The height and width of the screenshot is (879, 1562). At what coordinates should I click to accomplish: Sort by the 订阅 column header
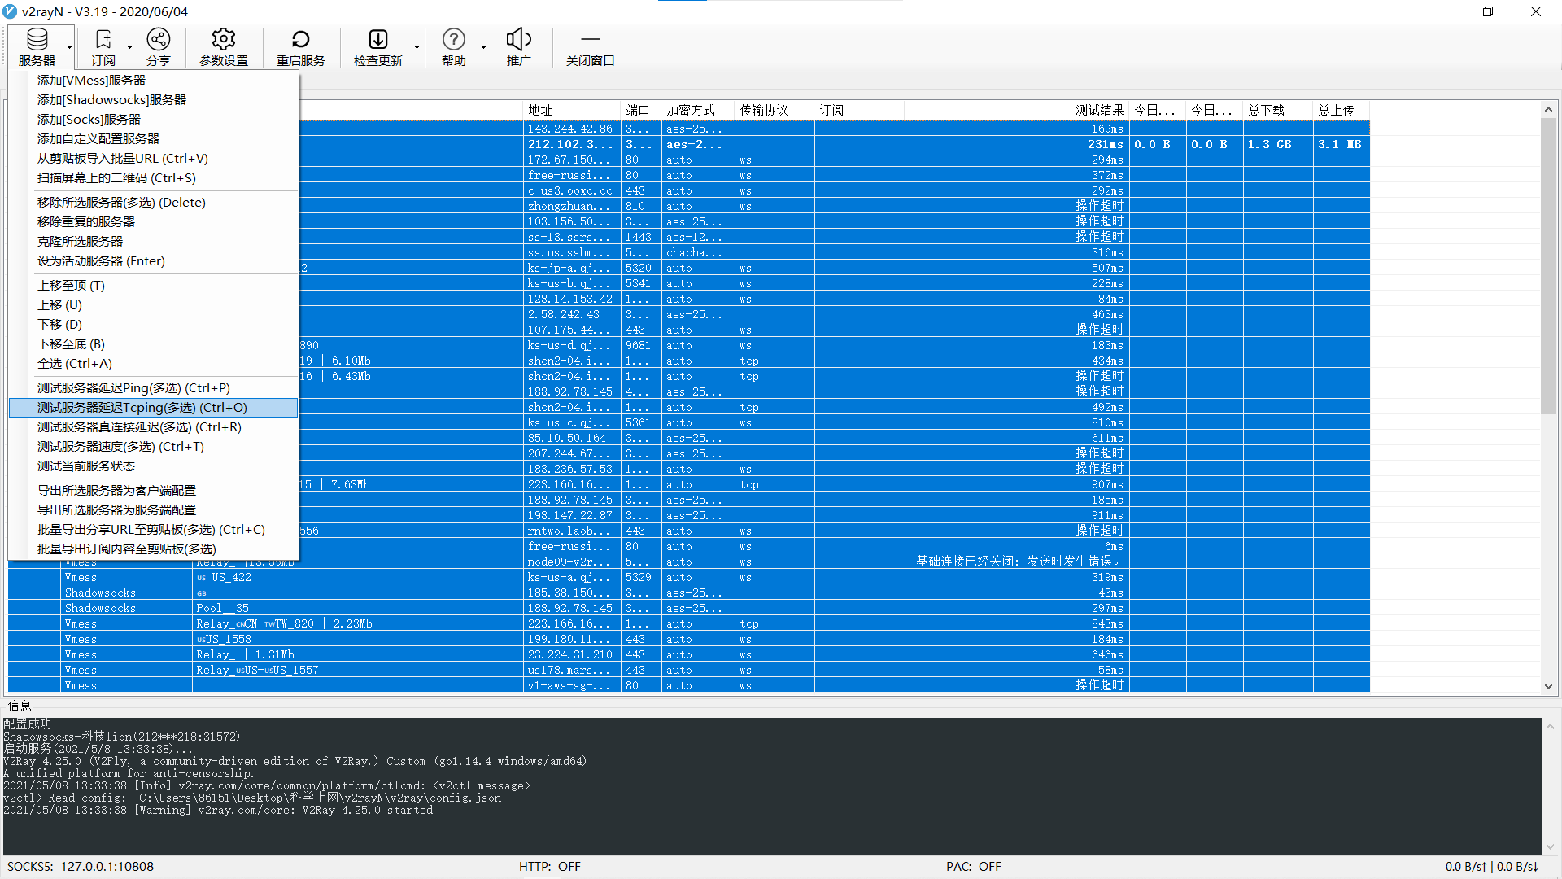coord(859,110)
